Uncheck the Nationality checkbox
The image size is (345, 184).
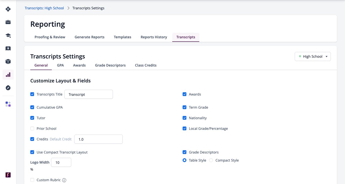pos(184,118)
